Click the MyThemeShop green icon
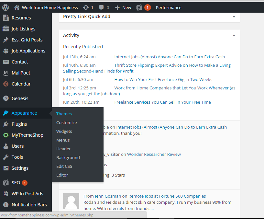This screenshot has width=264, height=219. click(6, 135)
